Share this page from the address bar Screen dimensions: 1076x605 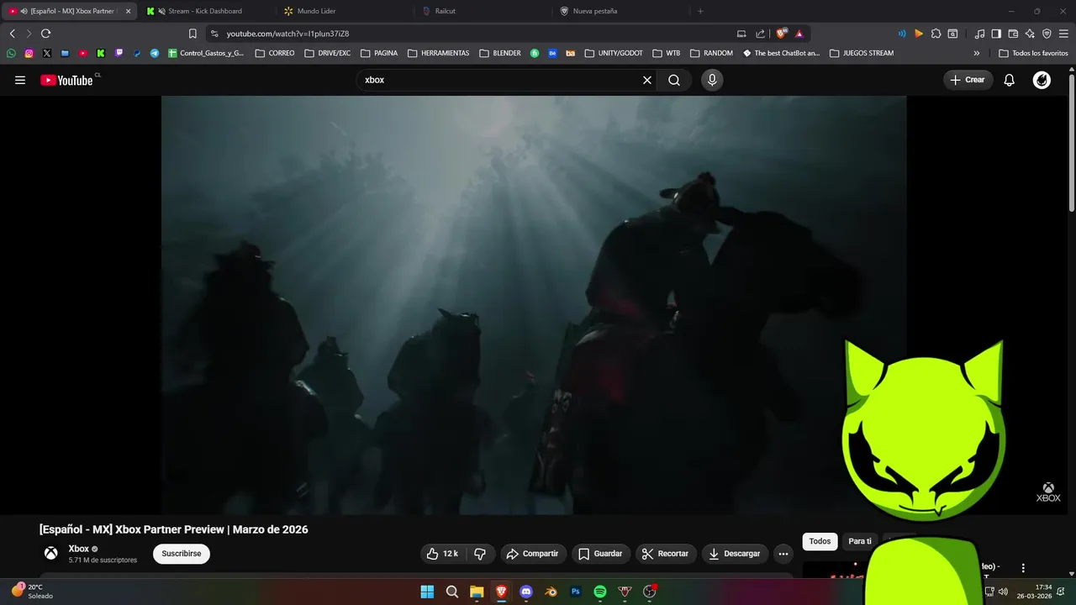(x=760, y=34)
